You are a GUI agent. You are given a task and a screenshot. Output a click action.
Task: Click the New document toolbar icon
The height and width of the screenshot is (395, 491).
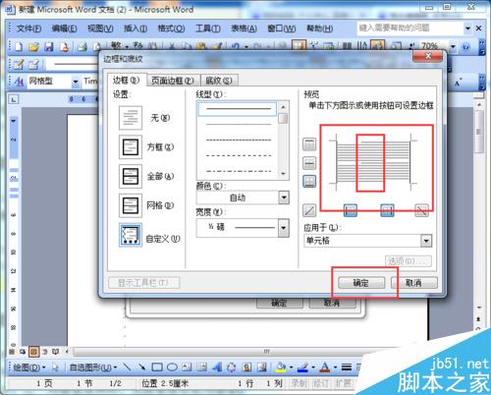[19, 47]
